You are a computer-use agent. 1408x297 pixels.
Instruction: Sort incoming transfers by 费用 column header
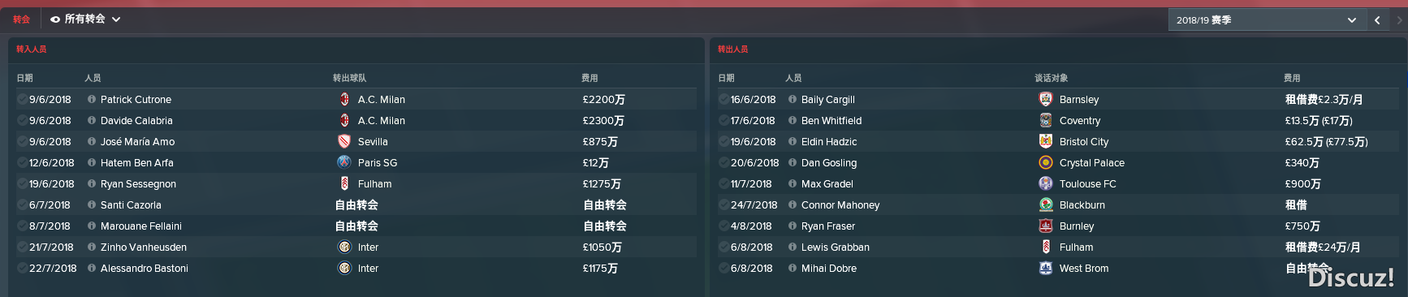[x=590, y=78]
